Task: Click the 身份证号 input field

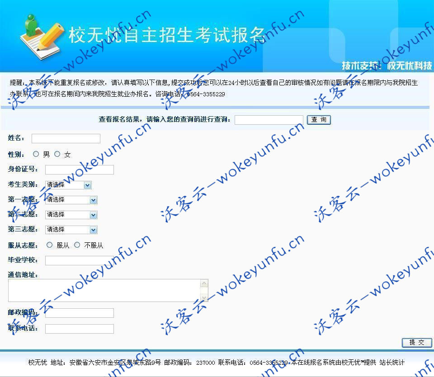Action: coord(80,170)
